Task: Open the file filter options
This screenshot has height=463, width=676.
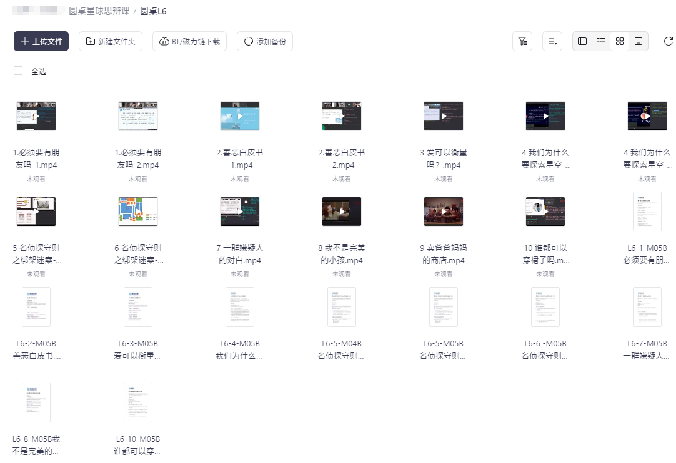Action: coord(522,41)
